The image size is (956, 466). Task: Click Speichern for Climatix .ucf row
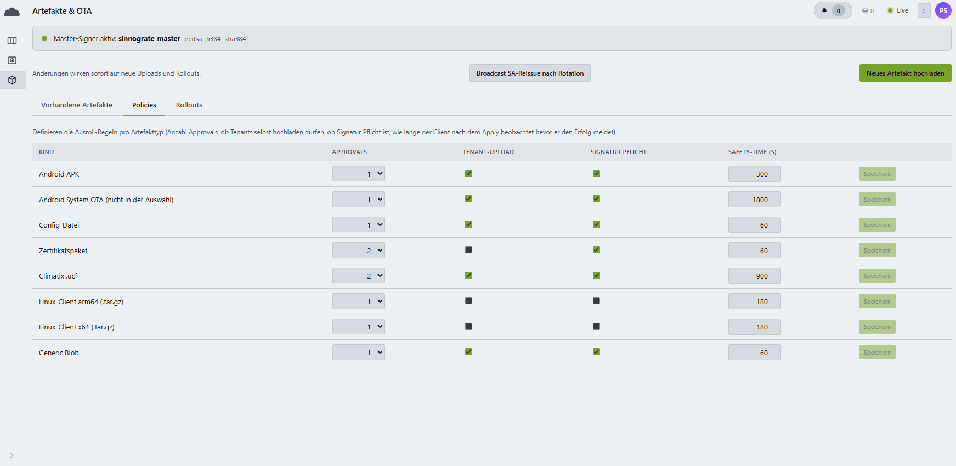point(877,276)
